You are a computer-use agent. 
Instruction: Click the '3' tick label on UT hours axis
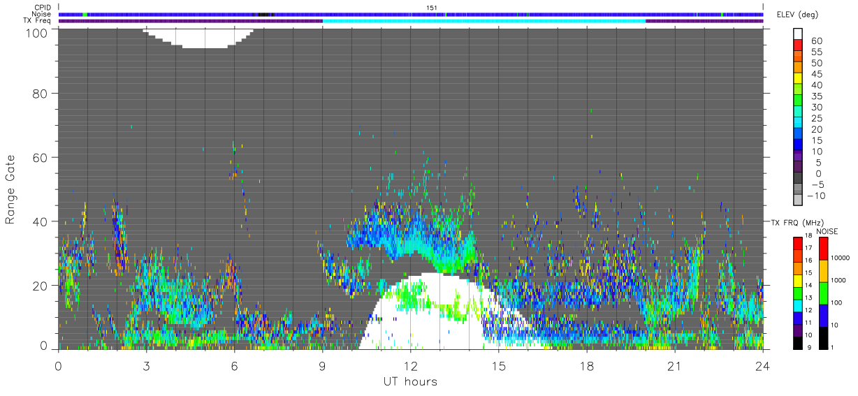click(x=147, y=366)
